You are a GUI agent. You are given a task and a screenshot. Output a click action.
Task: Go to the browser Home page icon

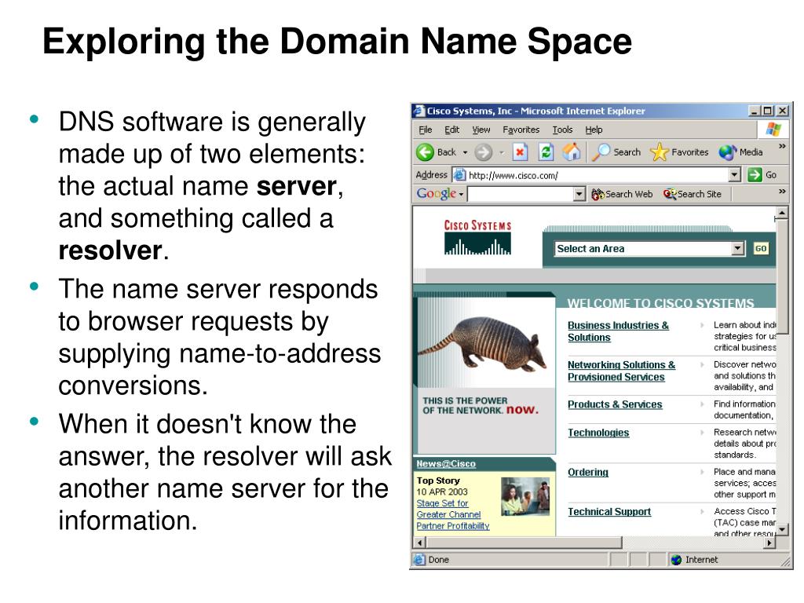pos(572,152)
